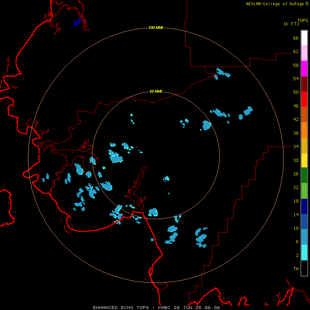310x310 pixels.
Task: Click the KABC station identifier
Action: point(165,308)
